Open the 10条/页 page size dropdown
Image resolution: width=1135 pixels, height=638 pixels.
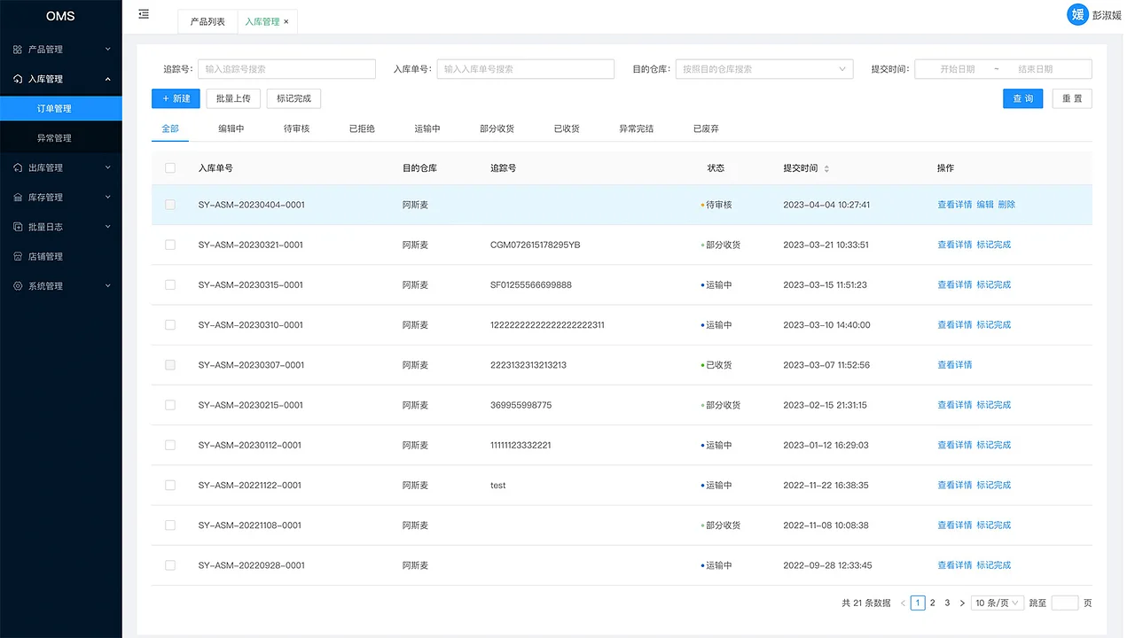[x=997, y=602]
